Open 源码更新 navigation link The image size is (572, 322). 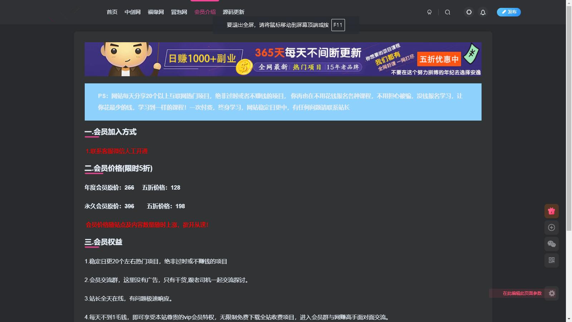pos(233,12)
